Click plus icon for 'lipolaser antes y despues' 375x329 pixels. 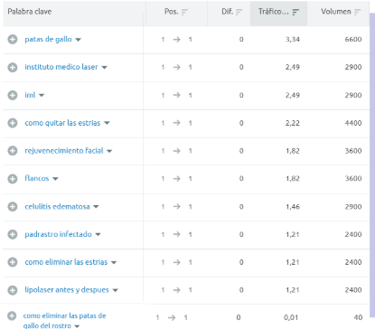click(x=13, y=290)
